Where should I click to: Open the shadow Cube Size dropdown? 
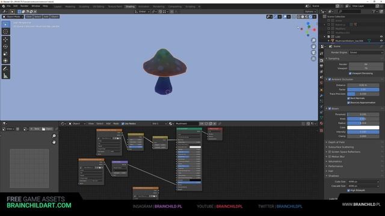(x=363, y=182)
